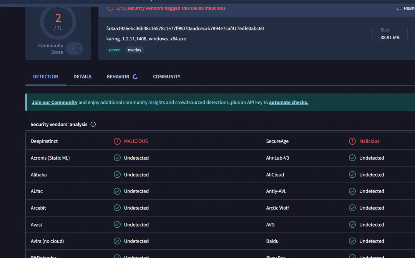
Task: Click the detection score circle showing 2 / 71
Action: pyautogui.click(x=58, y=22)
